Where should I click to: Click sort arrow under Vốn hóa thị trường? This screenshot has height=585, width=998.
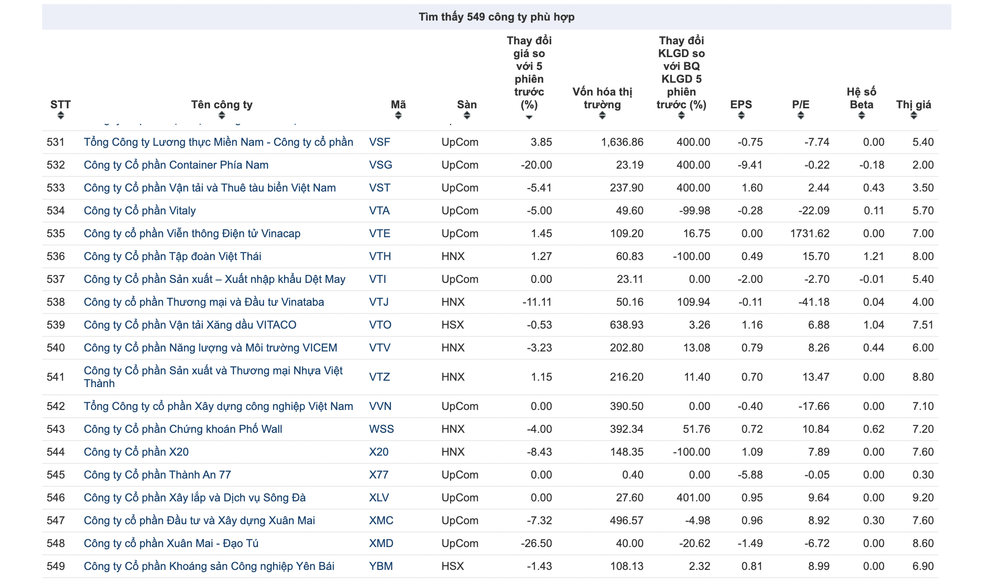tap(602, 116)
